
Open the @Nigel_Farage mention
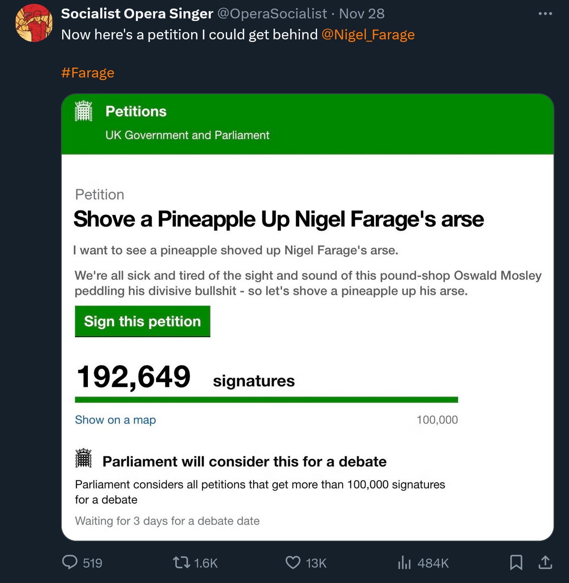[368, 35]
